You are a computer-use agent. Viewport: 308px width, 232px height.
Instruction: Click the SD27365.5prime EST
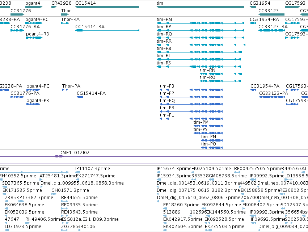(x=5, y=187)
